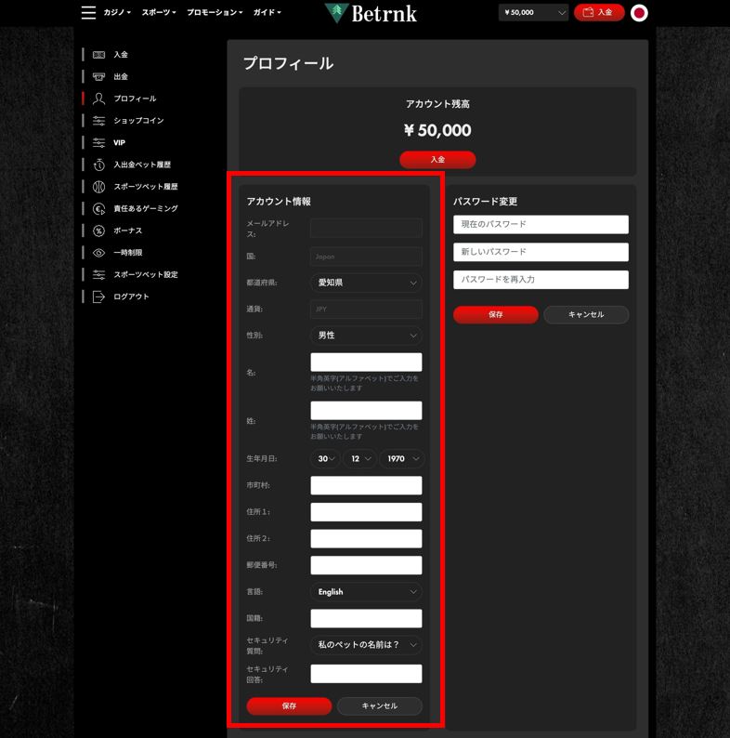Viewport: 730px width, 738px height.
Task: Click the スポーツベット設定 sliders icon
Action: pos(98,274)
